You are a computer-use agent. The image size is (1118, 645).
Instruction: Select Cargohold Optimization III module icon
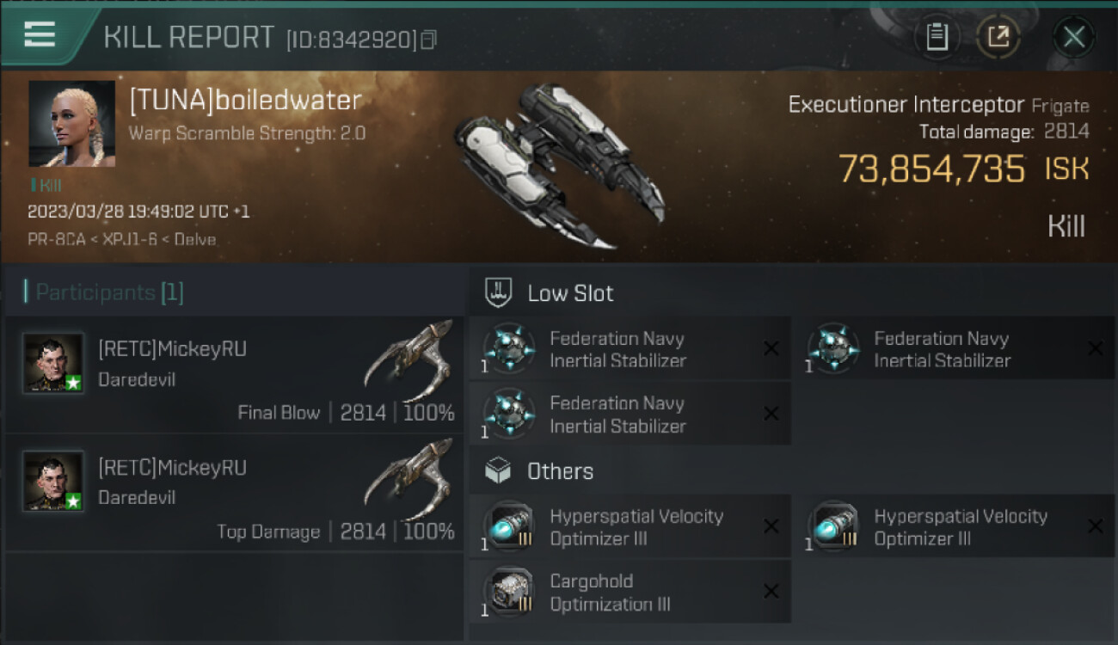(x=508, y=592)
